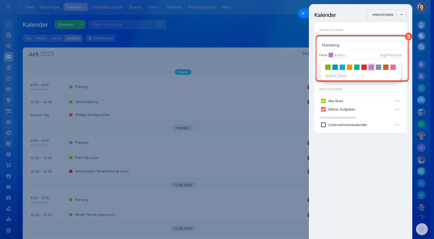Open the chat search icon in right bar

(421, 47)
